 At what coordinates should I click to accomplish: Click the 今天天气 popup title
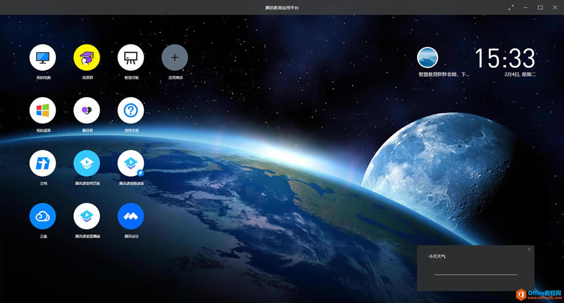[437, 257]
